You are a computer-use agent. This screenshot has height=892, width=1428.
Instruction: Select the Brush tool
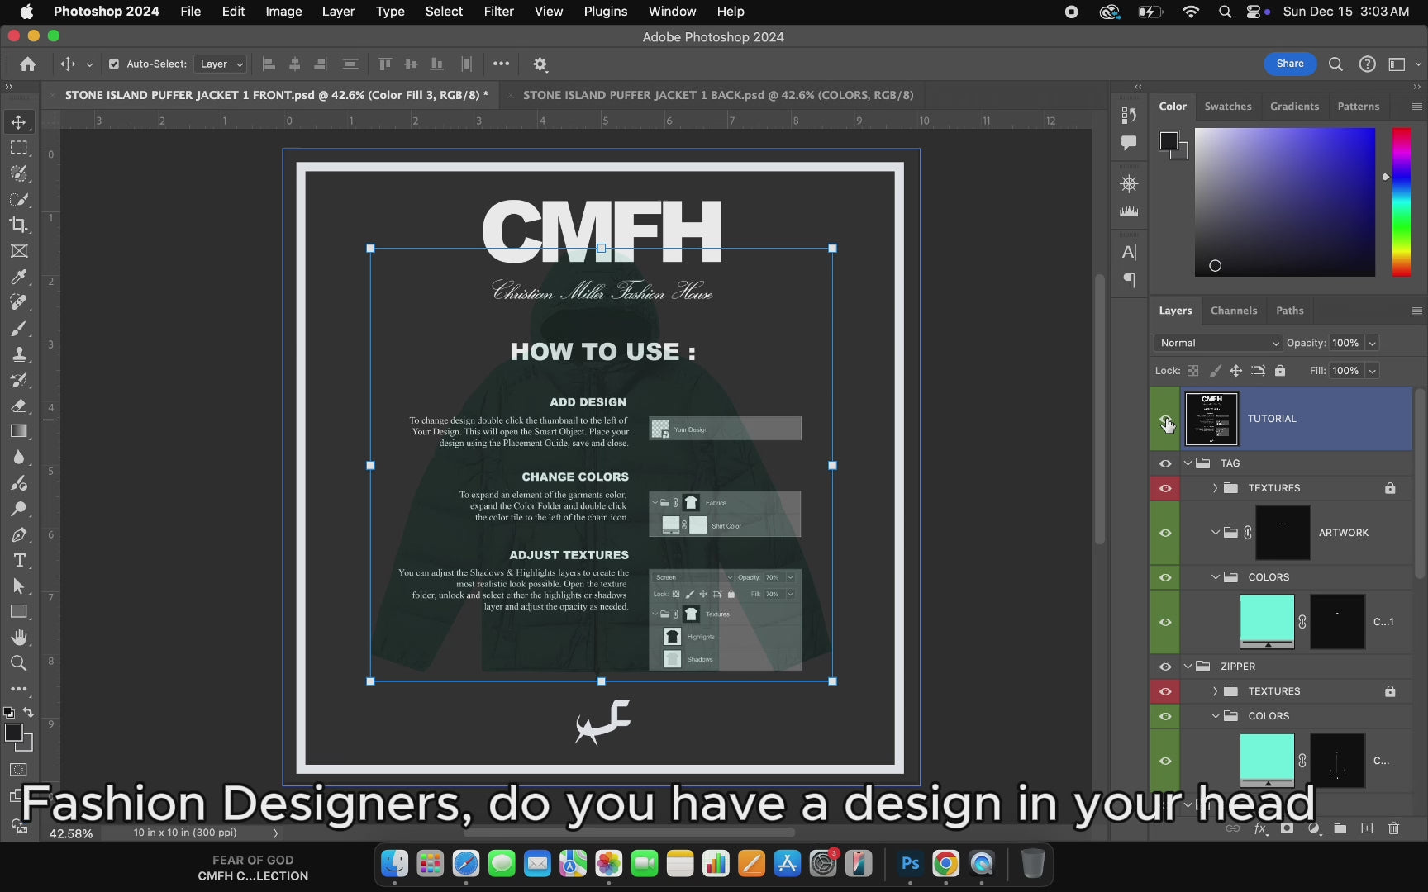[18, 329]
